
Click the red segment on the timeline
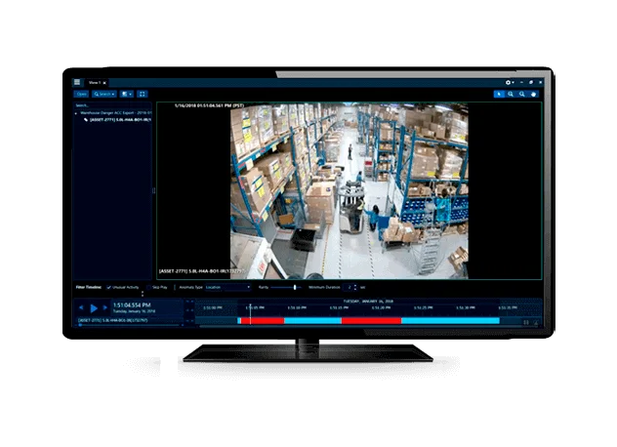tap(371, 320)
